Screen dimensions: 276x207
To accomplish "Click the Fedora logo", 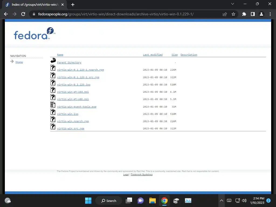I will [34, 33].
